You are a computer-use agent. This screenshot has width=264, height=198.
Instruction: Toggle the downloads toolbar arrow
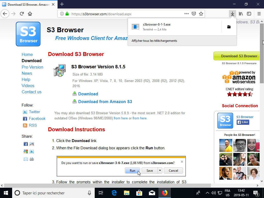pos(232,14)
